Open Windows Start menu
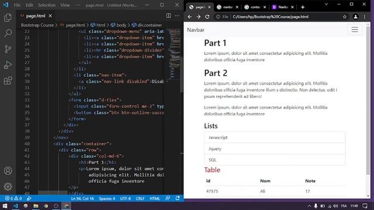The height and width of the screenshot is (210, 374). pyautogui.click(x=5, y=206)
